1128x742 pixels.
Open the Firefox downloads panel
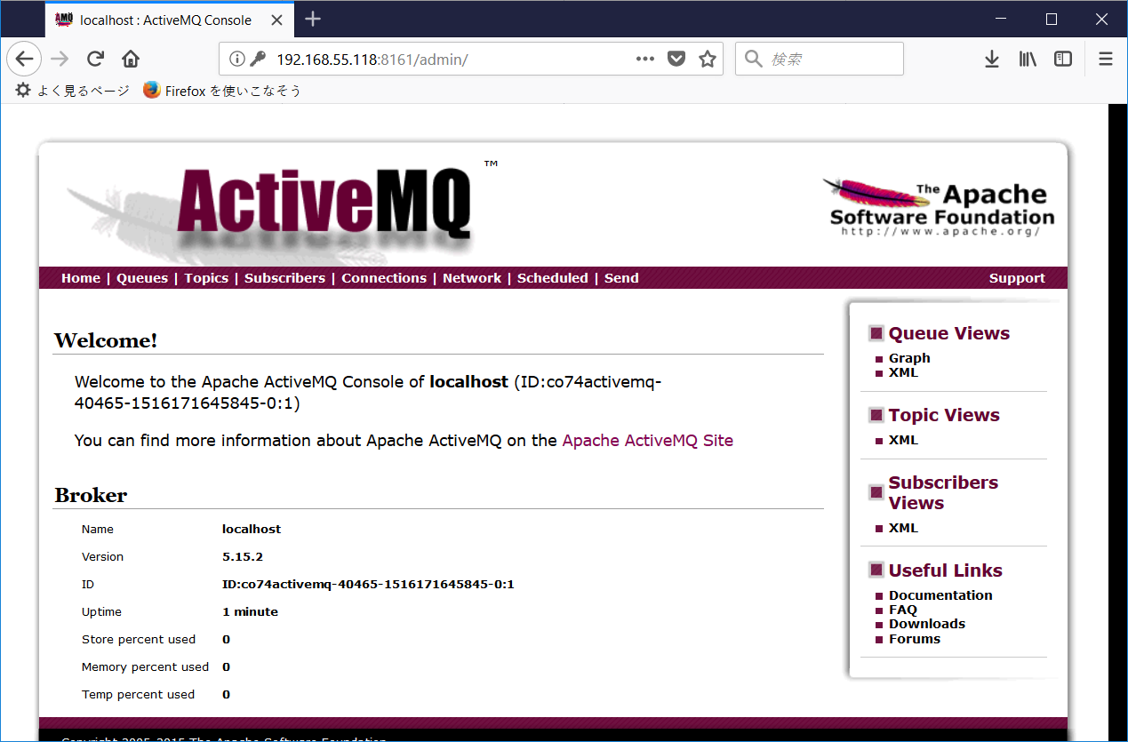[x=991, y=59]
